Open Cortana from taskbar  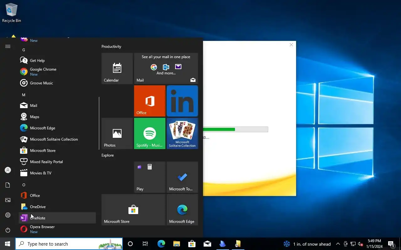tap(130, 244)
